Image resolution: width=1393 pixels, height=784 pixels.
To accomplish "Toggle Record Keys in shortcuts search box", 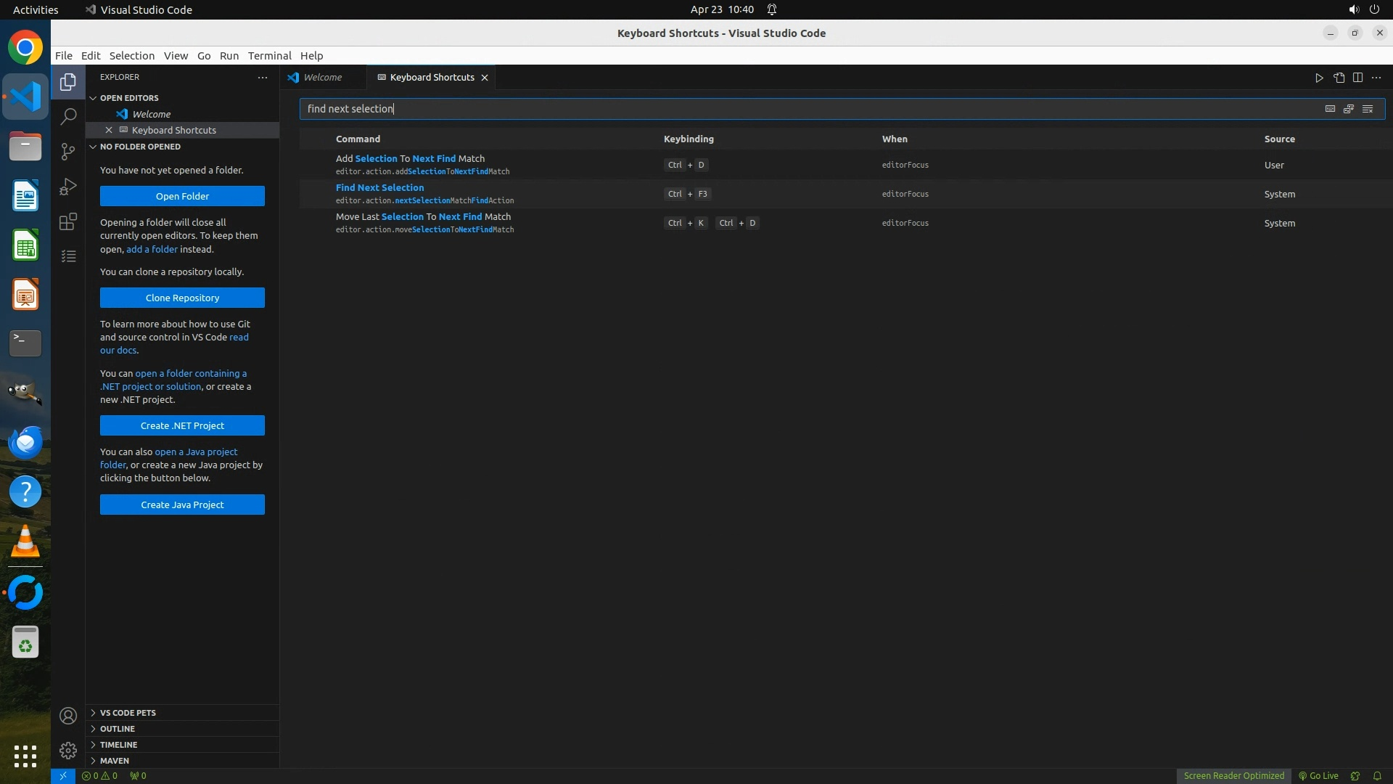I will point(1330,109).
